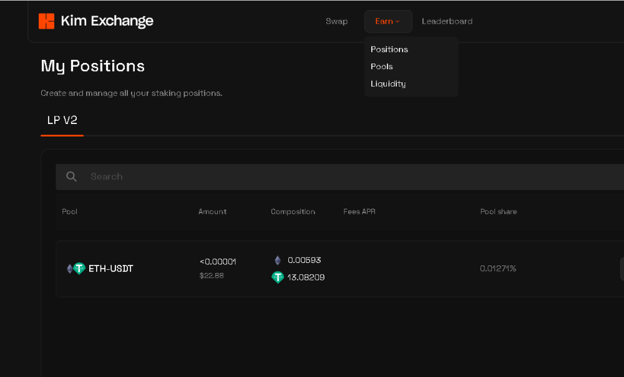Click the Ethereum icon in Composition column
Screen dimensions: 624x377
[278, 260]
